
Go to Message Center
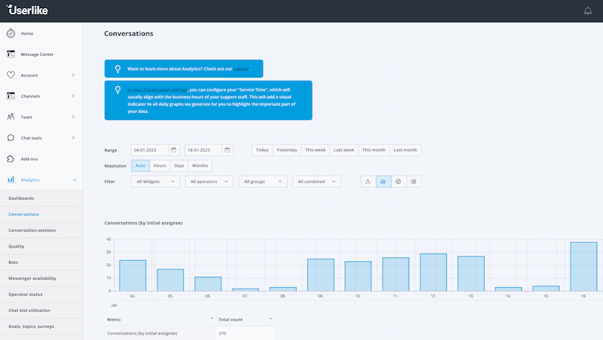click(36, 54)
